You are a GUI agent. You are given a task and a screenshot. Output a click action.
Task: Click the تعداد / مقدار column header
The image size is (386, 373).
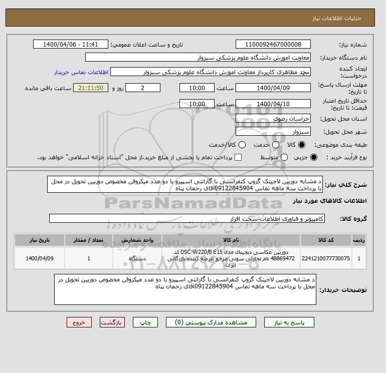click(x=89, y=240)
